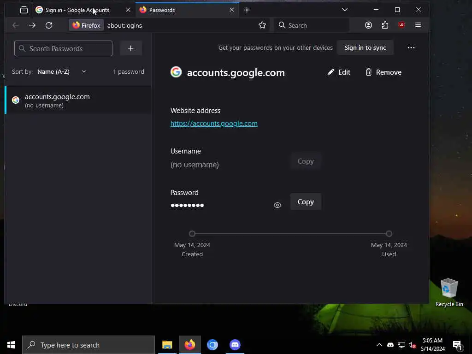Click the masked password dots

pyautogui.click(x=187, y=205)
